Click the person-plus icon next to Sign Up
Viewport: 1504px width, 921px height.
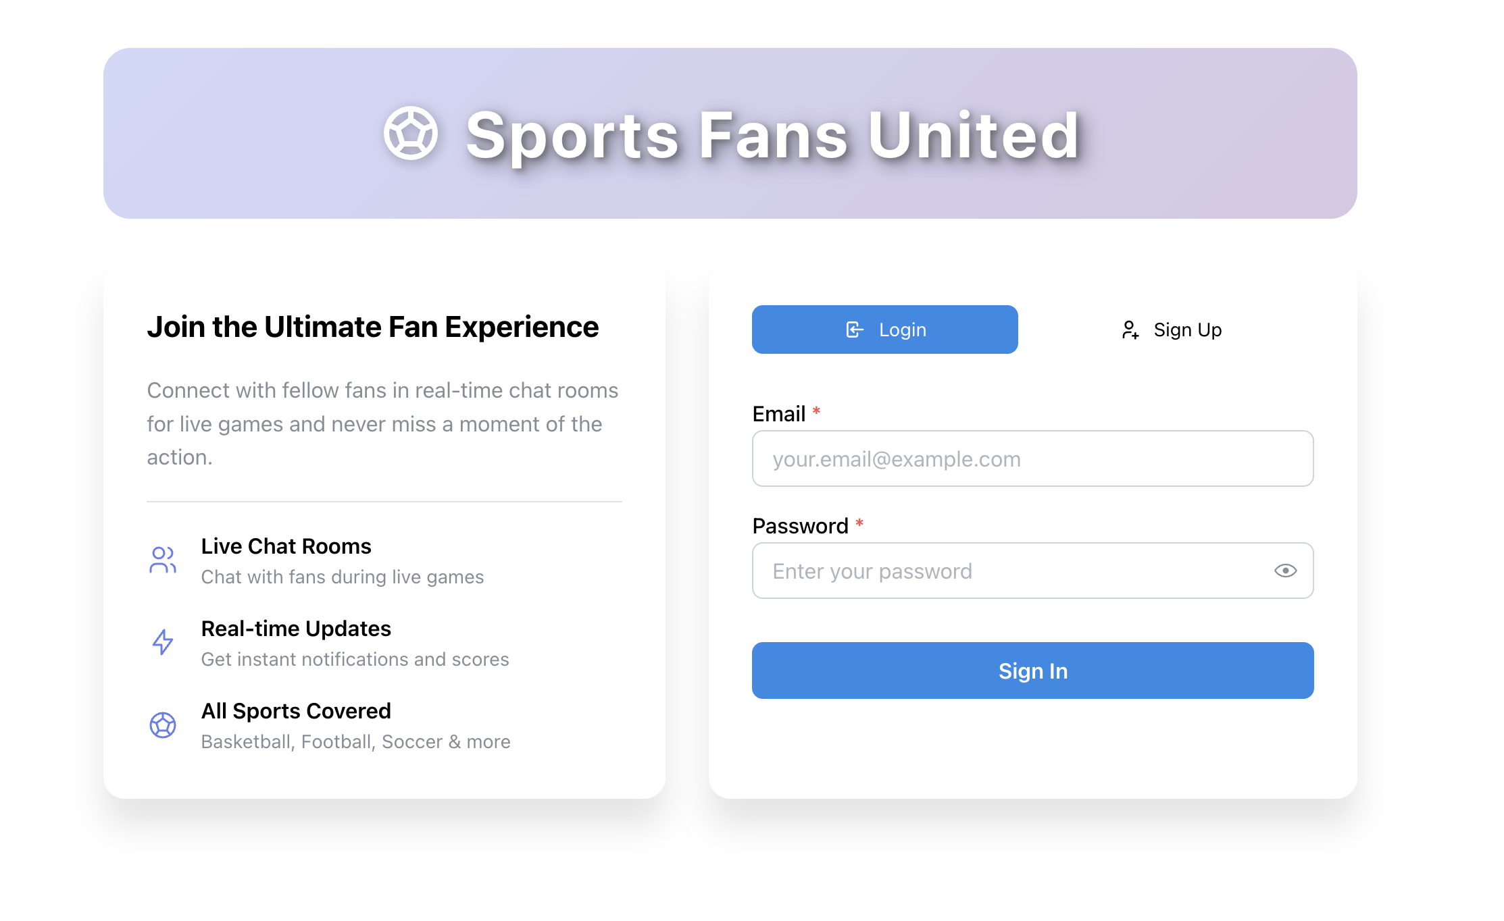click(1130, 330)
